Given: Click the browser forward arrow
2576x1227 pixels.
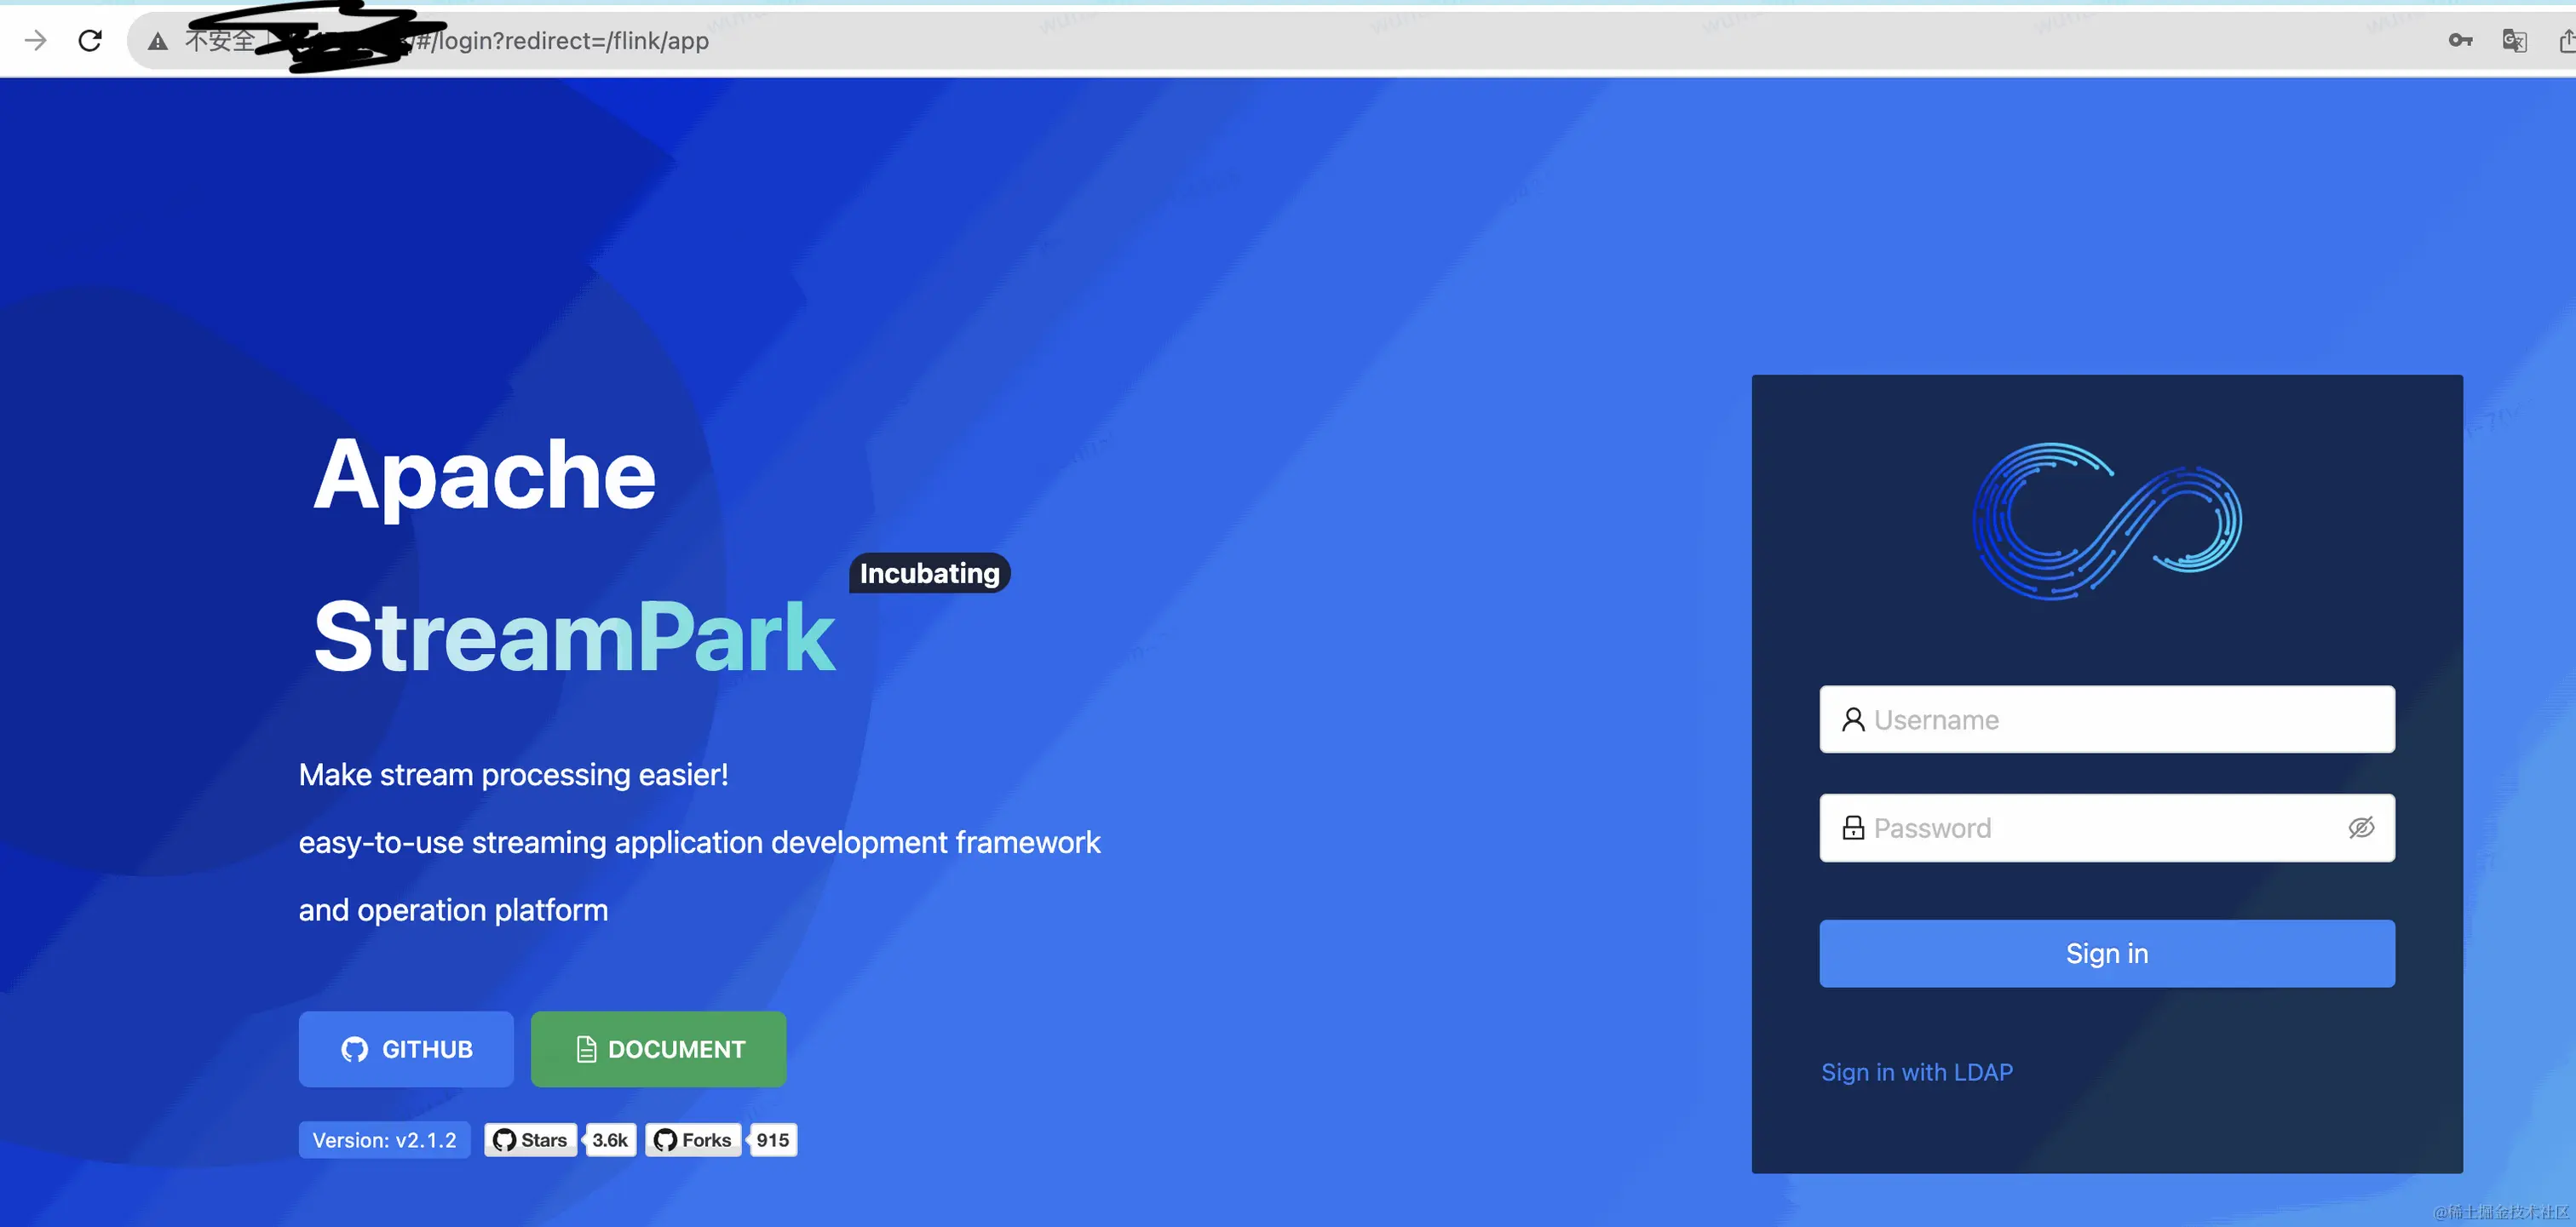Looking at the screenshot, I should (36, 40).
